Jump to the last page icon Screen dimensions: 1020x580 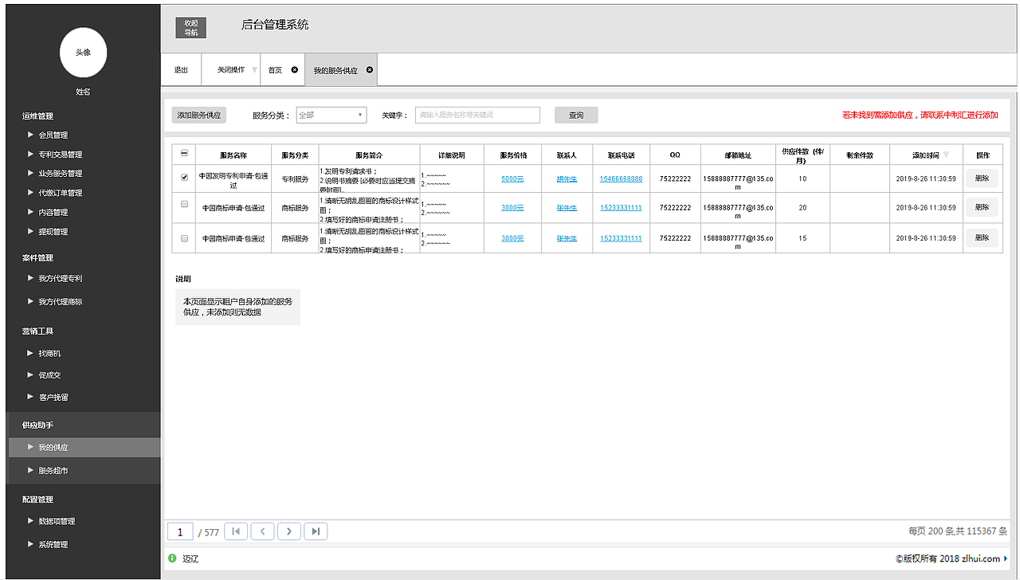point(315,531)
